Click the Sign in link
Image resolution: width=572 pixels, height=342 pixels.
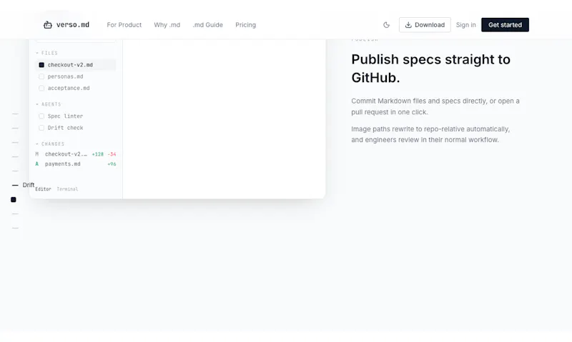click(466, 25)
